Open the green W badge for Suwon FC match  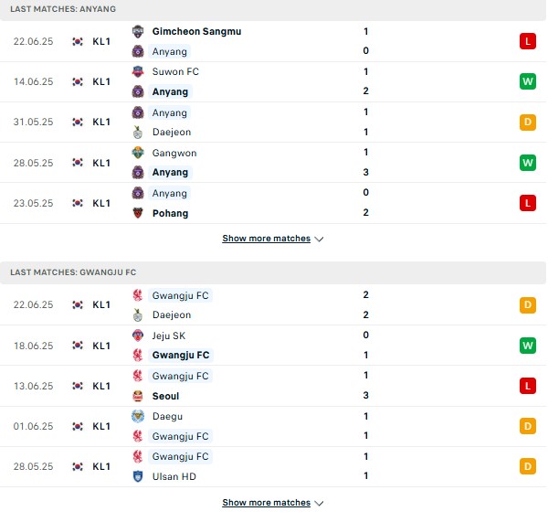click(527, 81)
